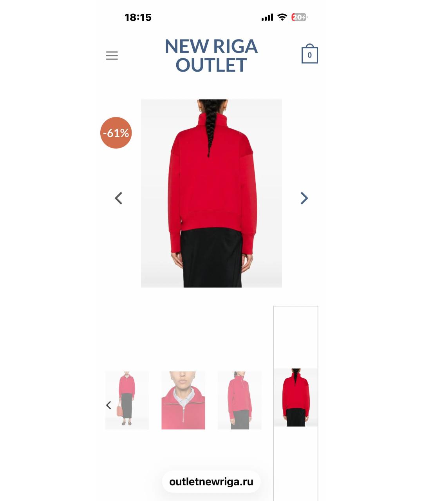Tap the Wi-Fi status icon

pos(282,17)
